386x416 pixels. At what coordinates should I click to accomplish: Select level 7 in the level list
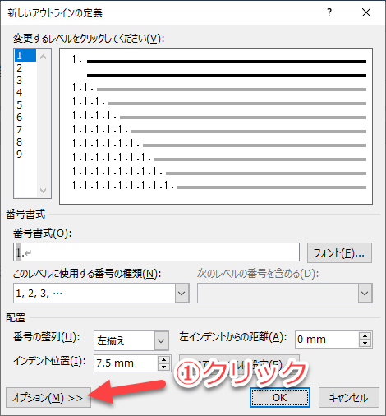[25, 130]
